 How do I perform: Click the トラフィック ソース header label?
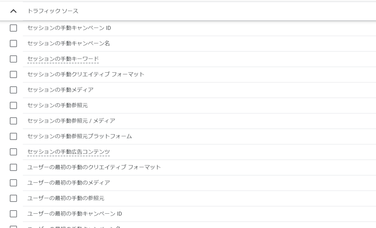point(53,11)
